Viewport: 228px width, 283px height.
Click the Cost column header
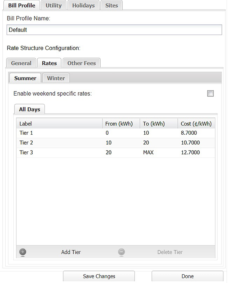[196, 124]
